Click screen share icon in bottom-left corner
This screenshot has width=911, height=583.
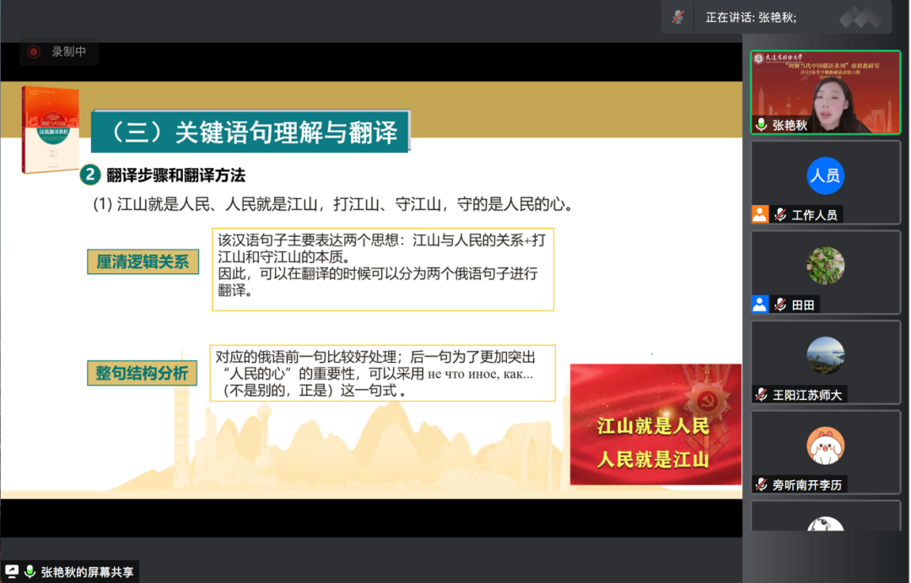(x=12, y=571)
